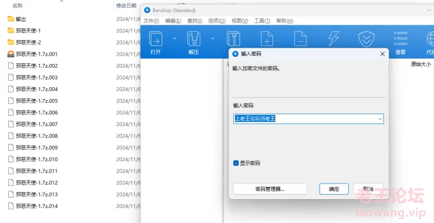
Task: Click the folder icon for 邪恶天使-2
Action: (x=11, y=42)
